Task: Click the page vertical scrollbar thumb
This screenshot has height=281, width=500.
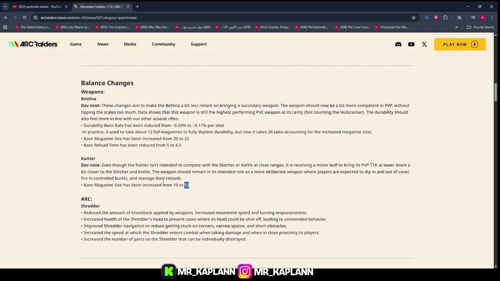Action: coord(495,92)
